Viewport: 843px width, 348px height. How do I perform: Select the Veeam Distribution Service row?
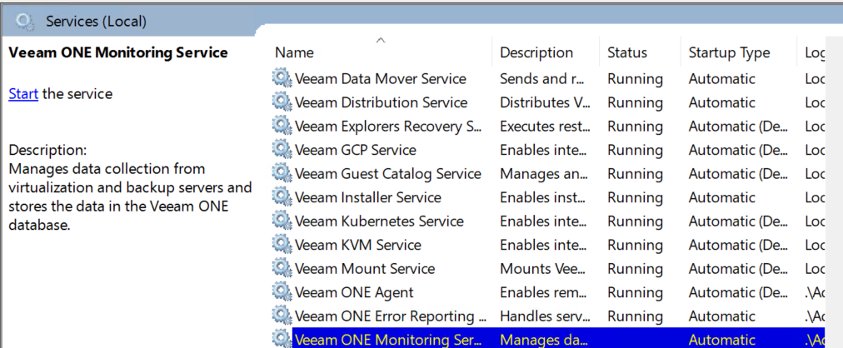[x=548, y=102]
